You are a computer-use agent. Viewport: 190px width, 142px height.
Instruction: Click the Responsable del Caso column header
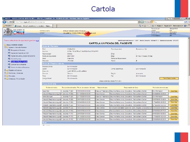131,88
